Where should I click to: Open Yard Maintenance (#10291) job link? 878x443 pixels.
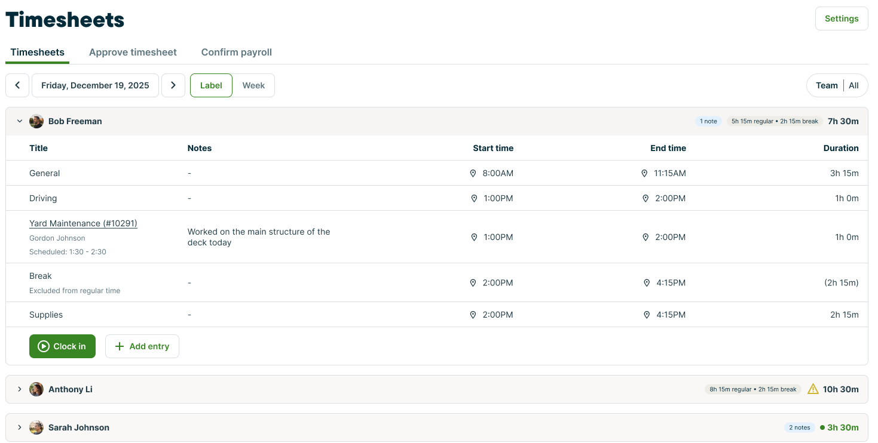pos(83,223)
